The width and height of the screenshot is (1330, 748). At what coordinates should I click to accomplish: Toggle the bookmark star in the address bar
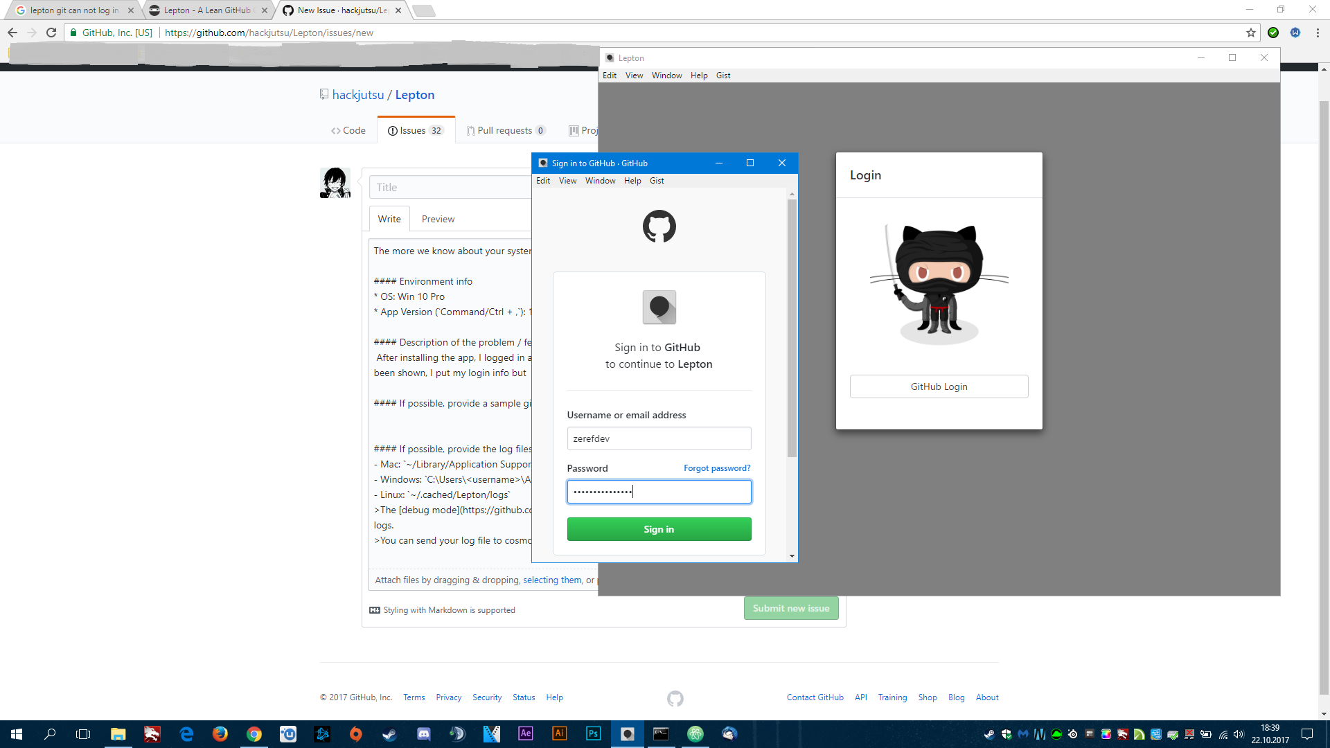tap(1250, 32)
